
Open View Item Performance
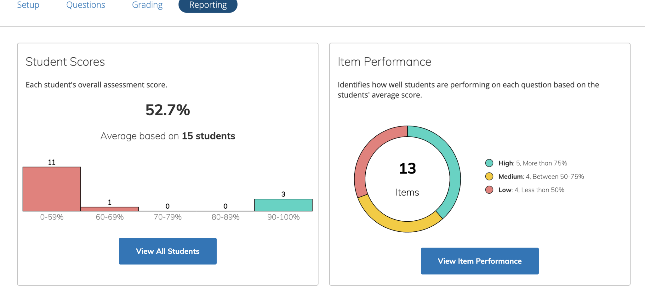click(479, 261)
